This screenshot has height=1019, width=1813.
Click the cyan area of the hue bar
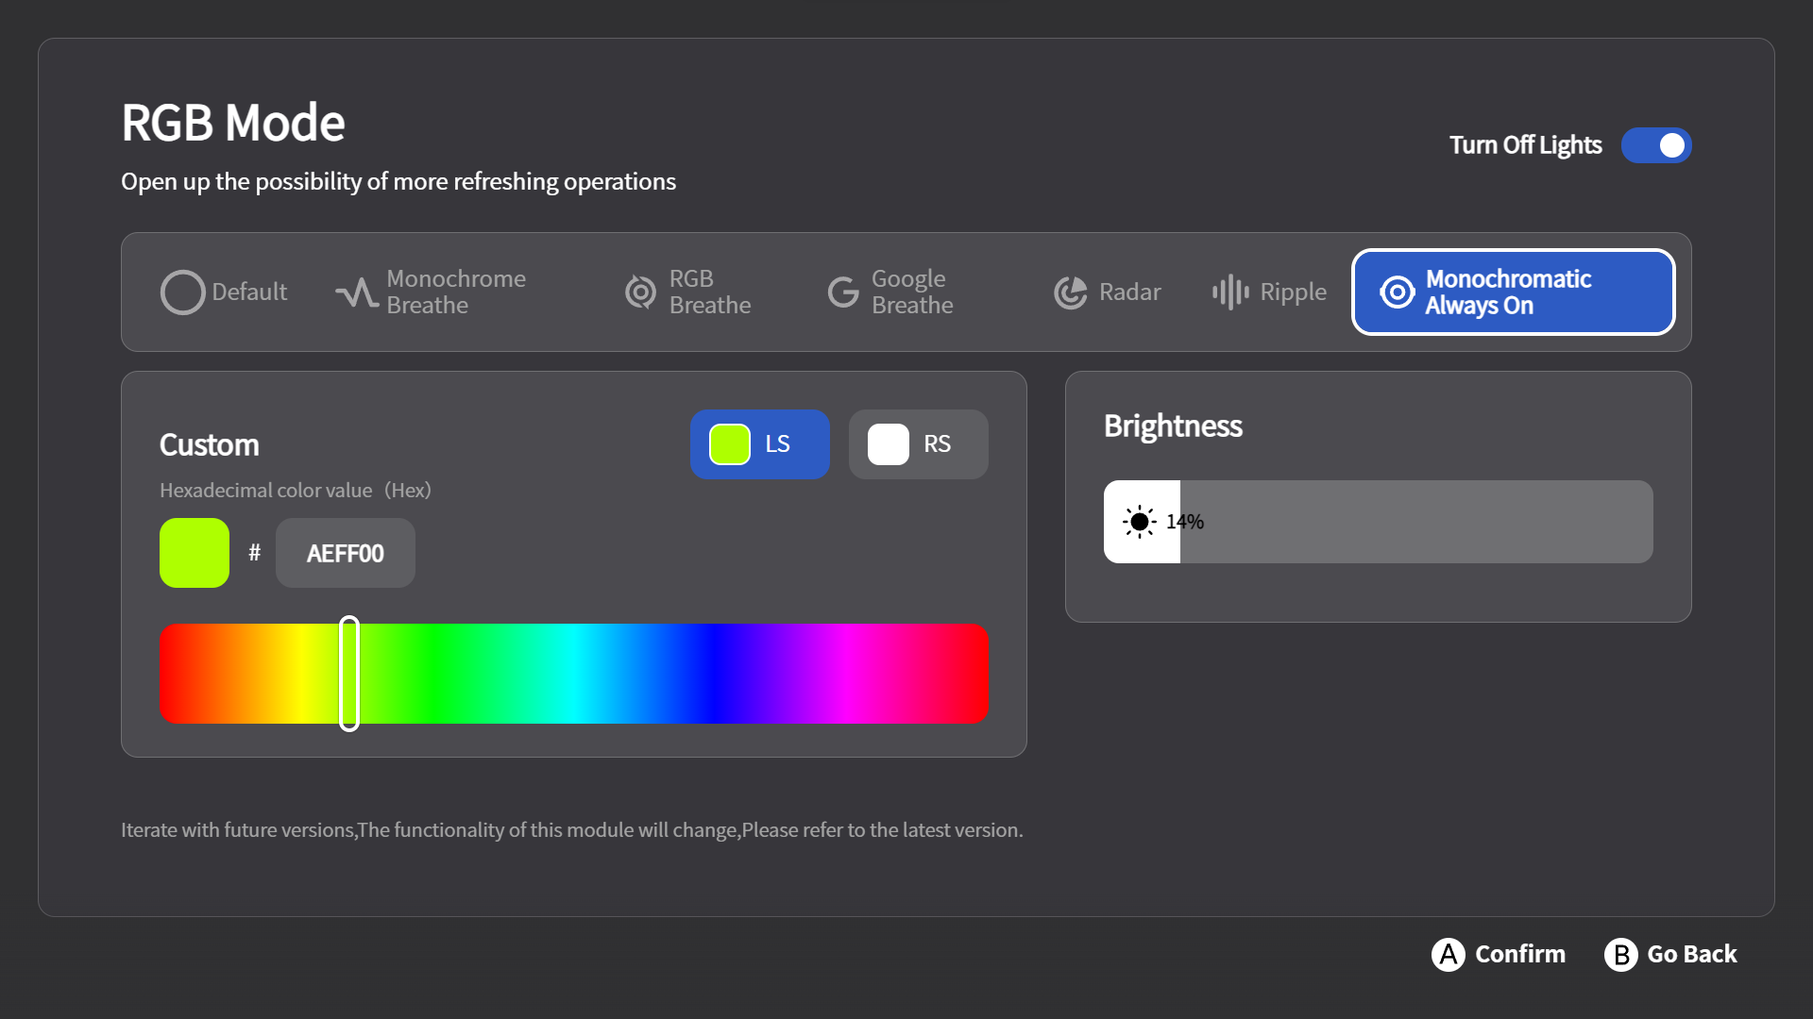pos(573,674)
